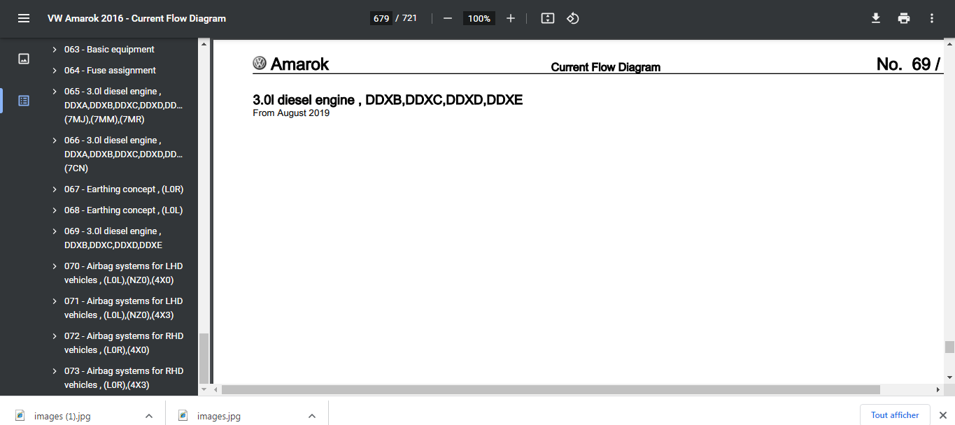955x425 pixels.
Task: Print the document
Action: point(904,18)
